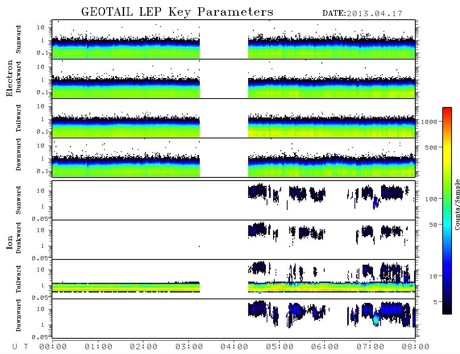Click the Ion Tailward panel label
Image resolution: width=460 pixels, height=354 pixels.
click(x=19, y=279)
